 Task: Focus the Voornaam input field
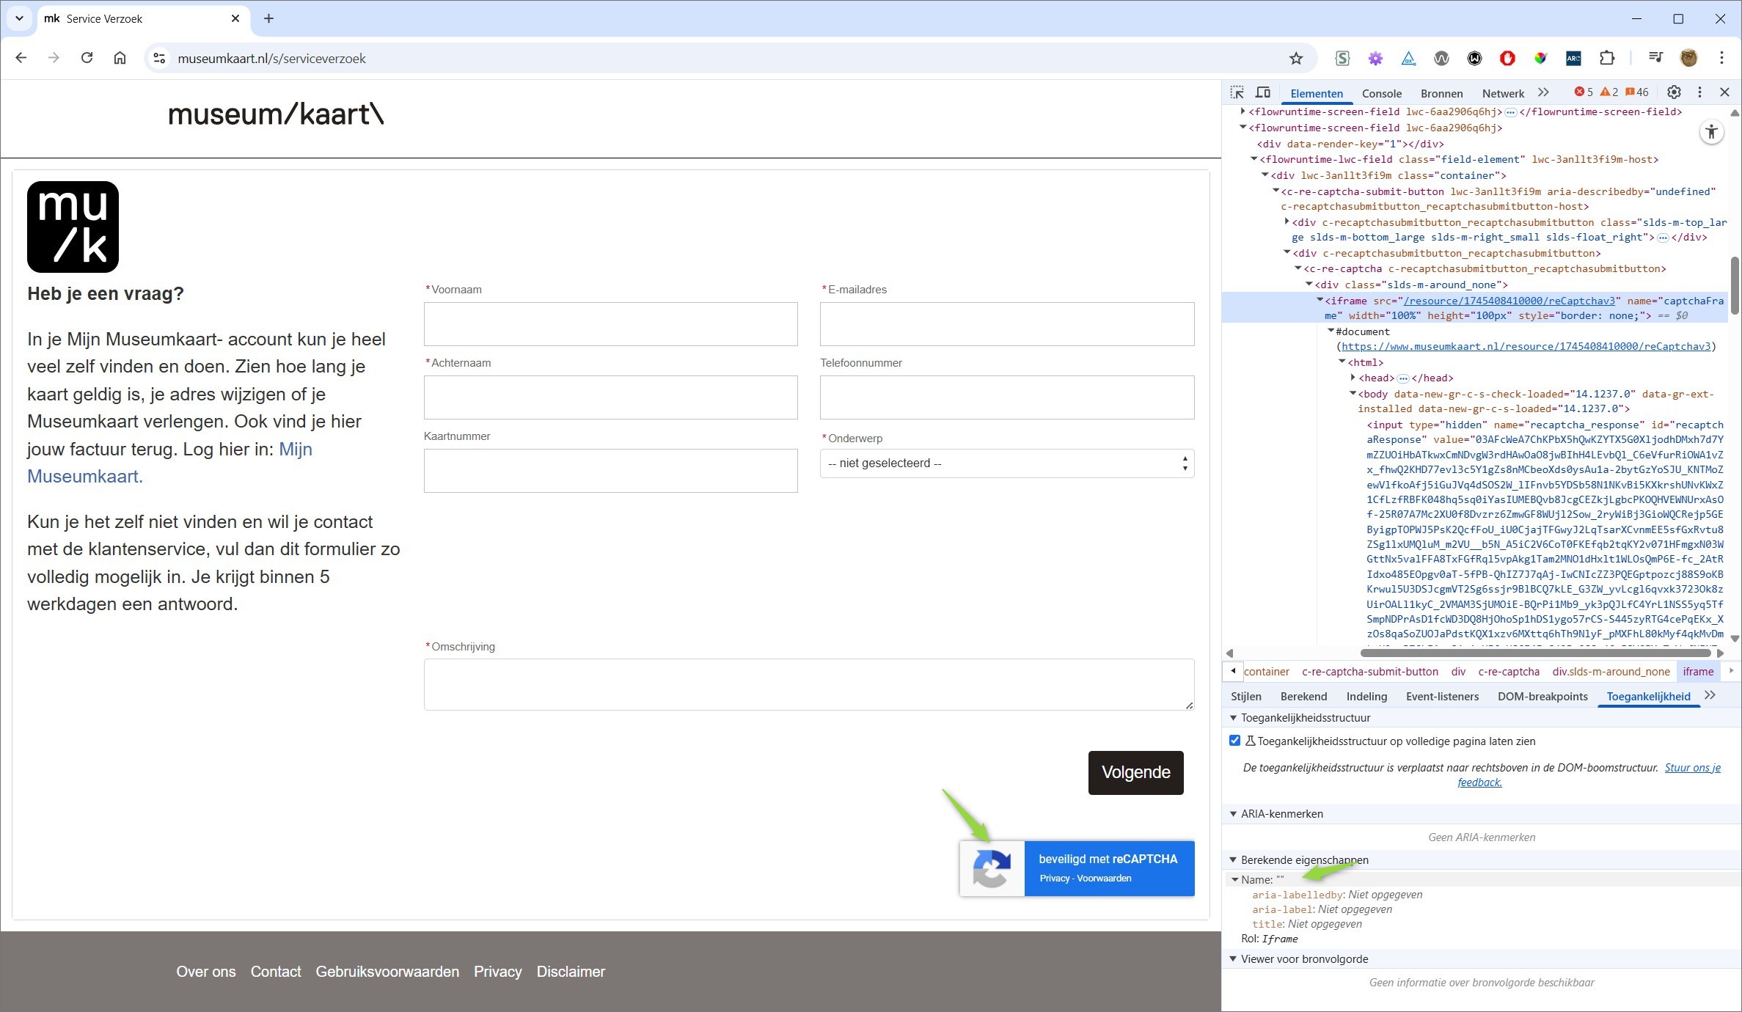610,324
